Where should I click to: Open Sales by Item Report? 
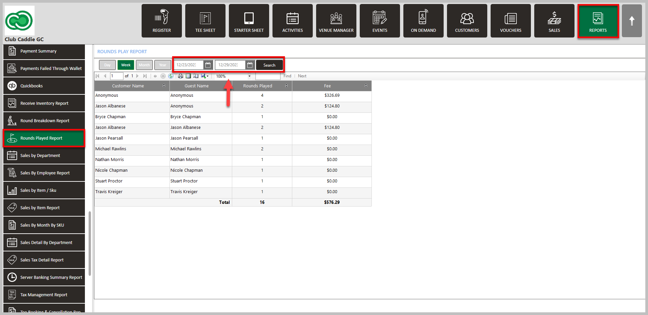pos(44,208)
